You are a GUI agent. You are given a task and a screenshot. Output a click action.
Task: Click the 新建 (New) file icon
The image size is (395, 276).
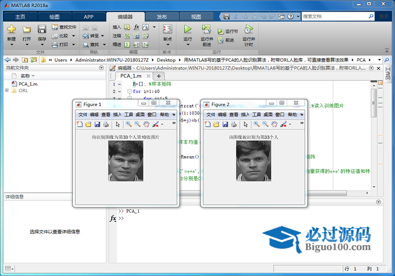pyautogui.click(x=12, y=29)
